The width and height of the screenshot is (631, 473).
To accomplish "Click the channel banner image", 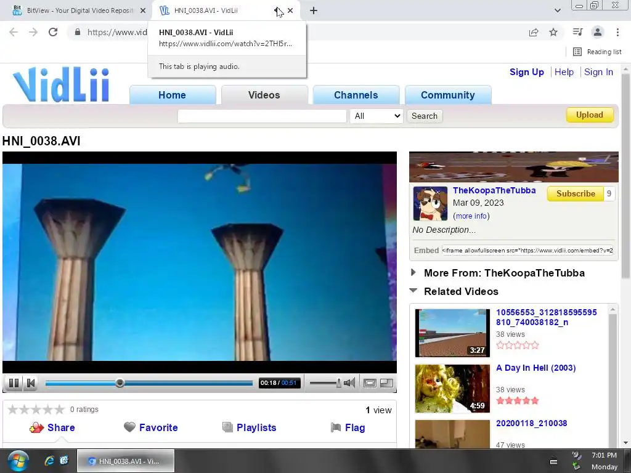I will click(513, 167).
